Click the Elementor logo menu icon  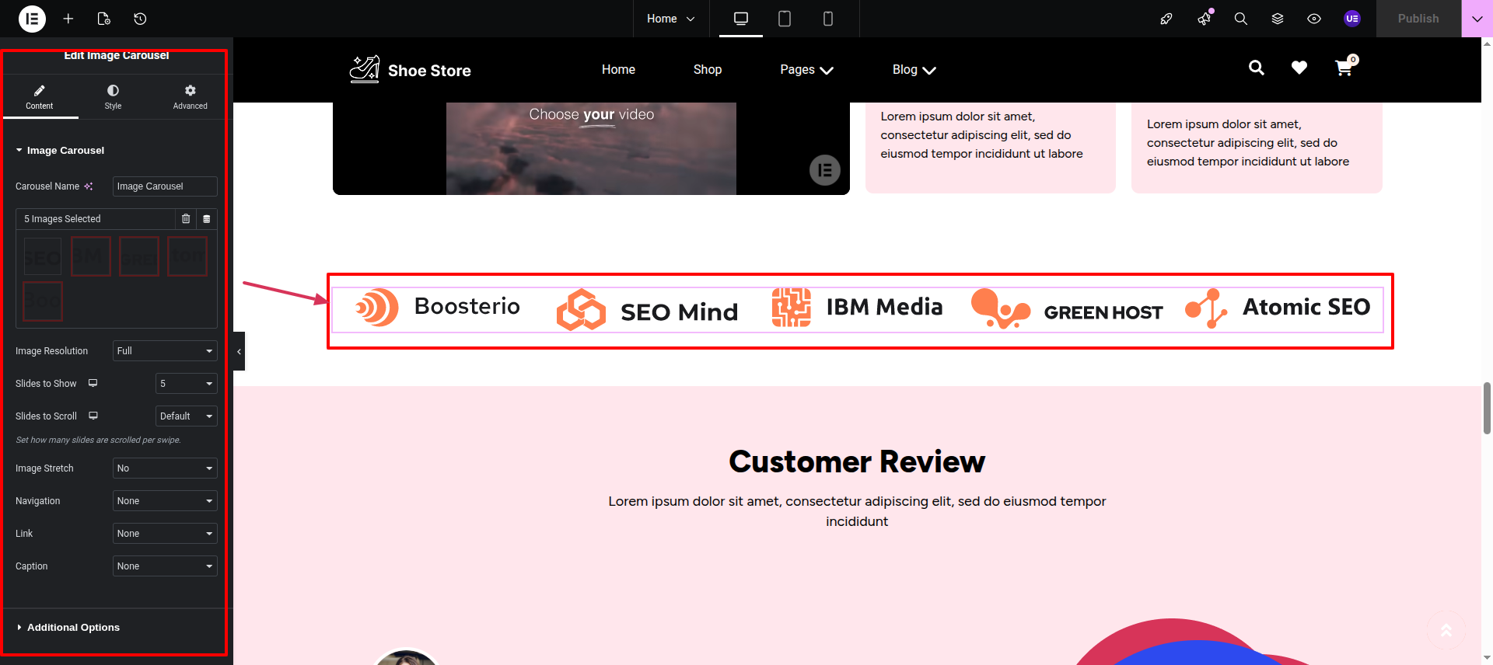[32, 19]
